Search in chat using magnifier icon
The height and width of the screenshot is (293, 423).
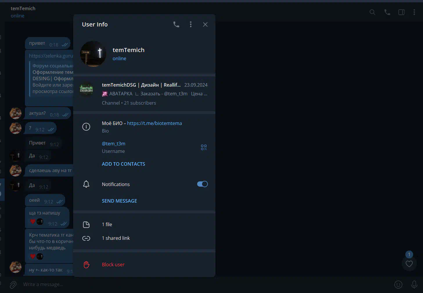click(x=372, y=12)
